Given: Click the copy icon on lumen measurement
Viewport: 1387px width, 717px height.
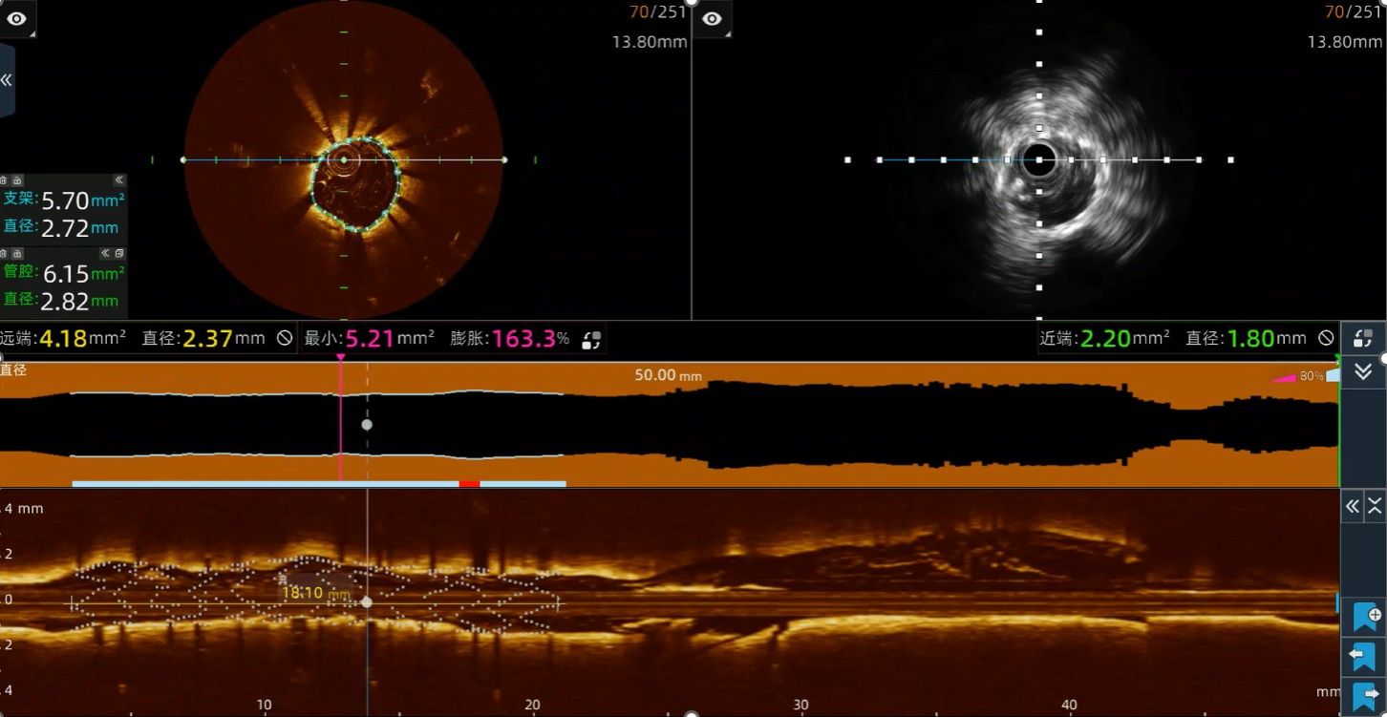Looking at the screenshot, I should click(x=119, y=254).
